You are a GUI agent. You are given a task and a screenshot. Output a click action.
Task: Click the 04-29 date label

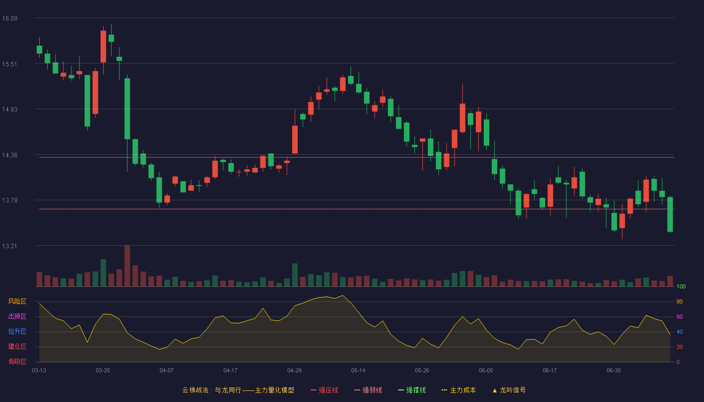(294, 370)
